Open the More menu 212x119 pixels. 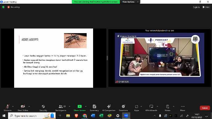point(183,108)
